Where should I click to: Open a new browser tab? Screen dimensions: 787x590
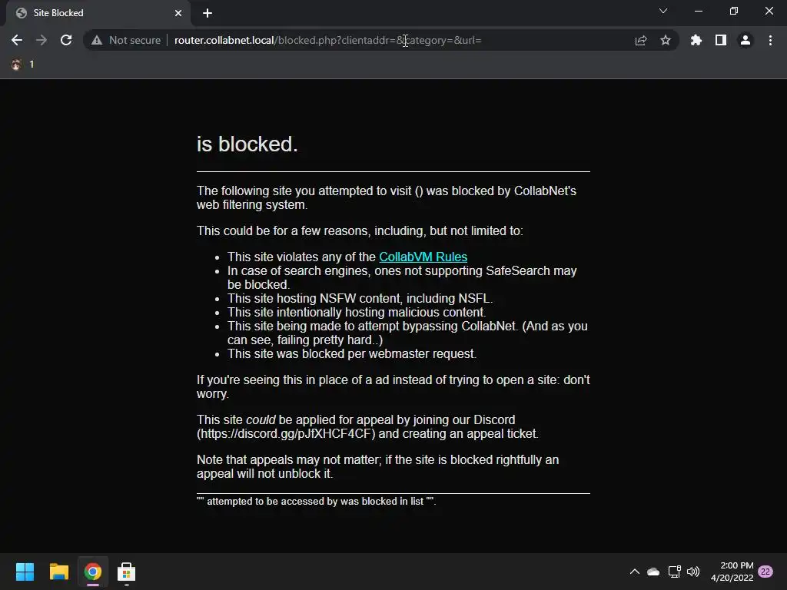tap(208, 13)
